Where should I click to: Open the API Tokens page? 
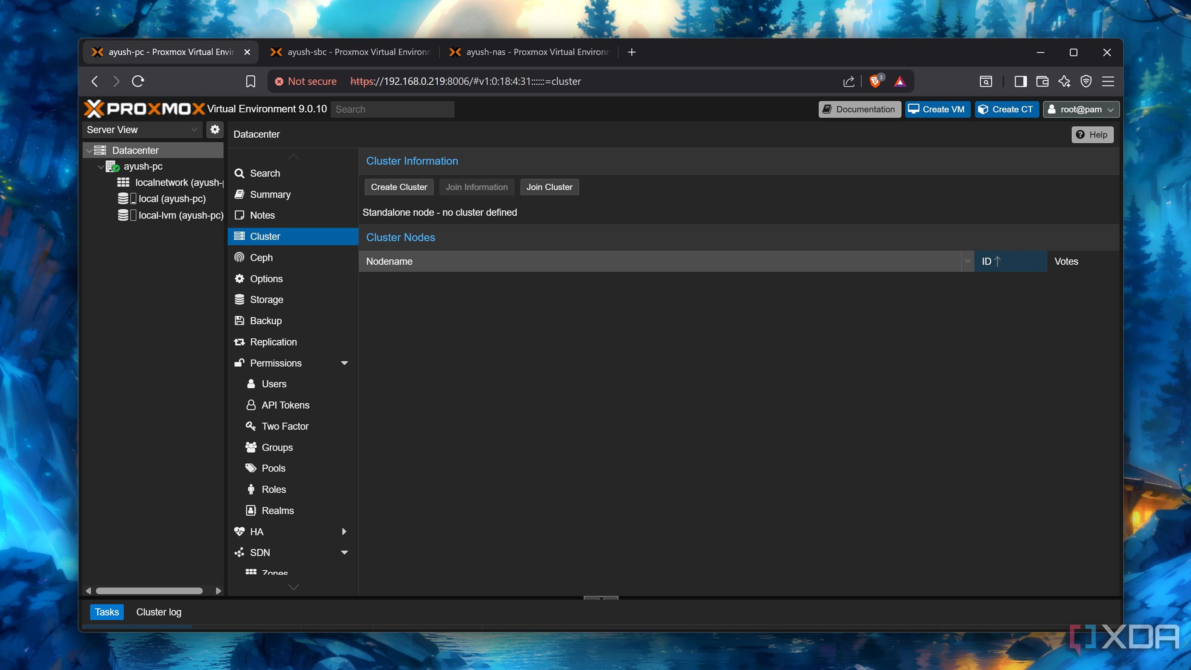click(x=293, y=405)
